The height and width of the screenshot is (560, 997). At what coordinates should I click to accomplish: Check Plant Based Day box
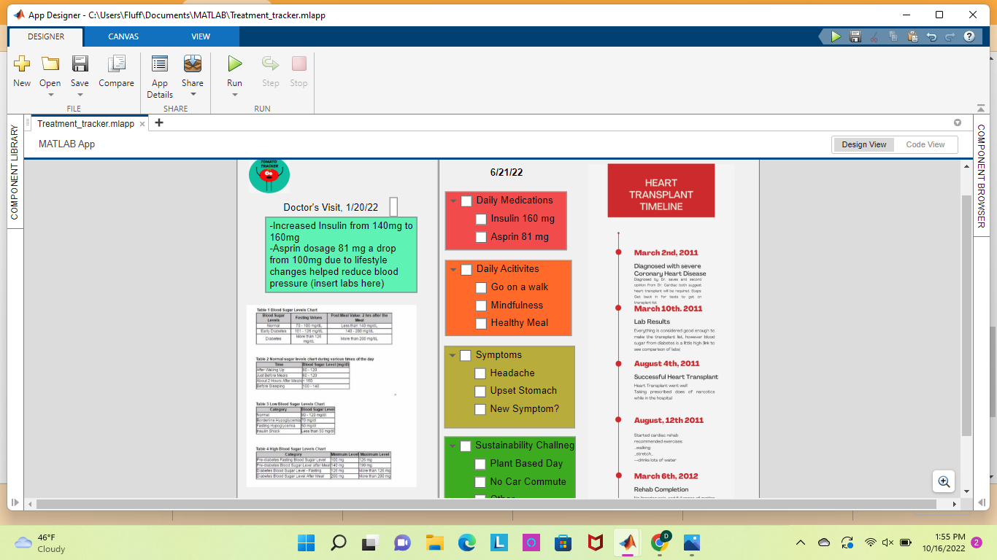(480, 464)
